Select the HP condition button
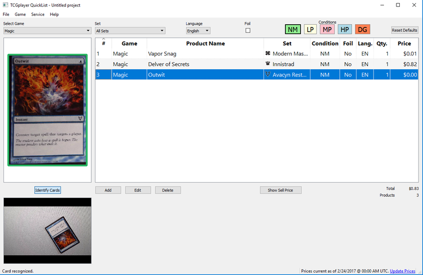 coord(344,29)
